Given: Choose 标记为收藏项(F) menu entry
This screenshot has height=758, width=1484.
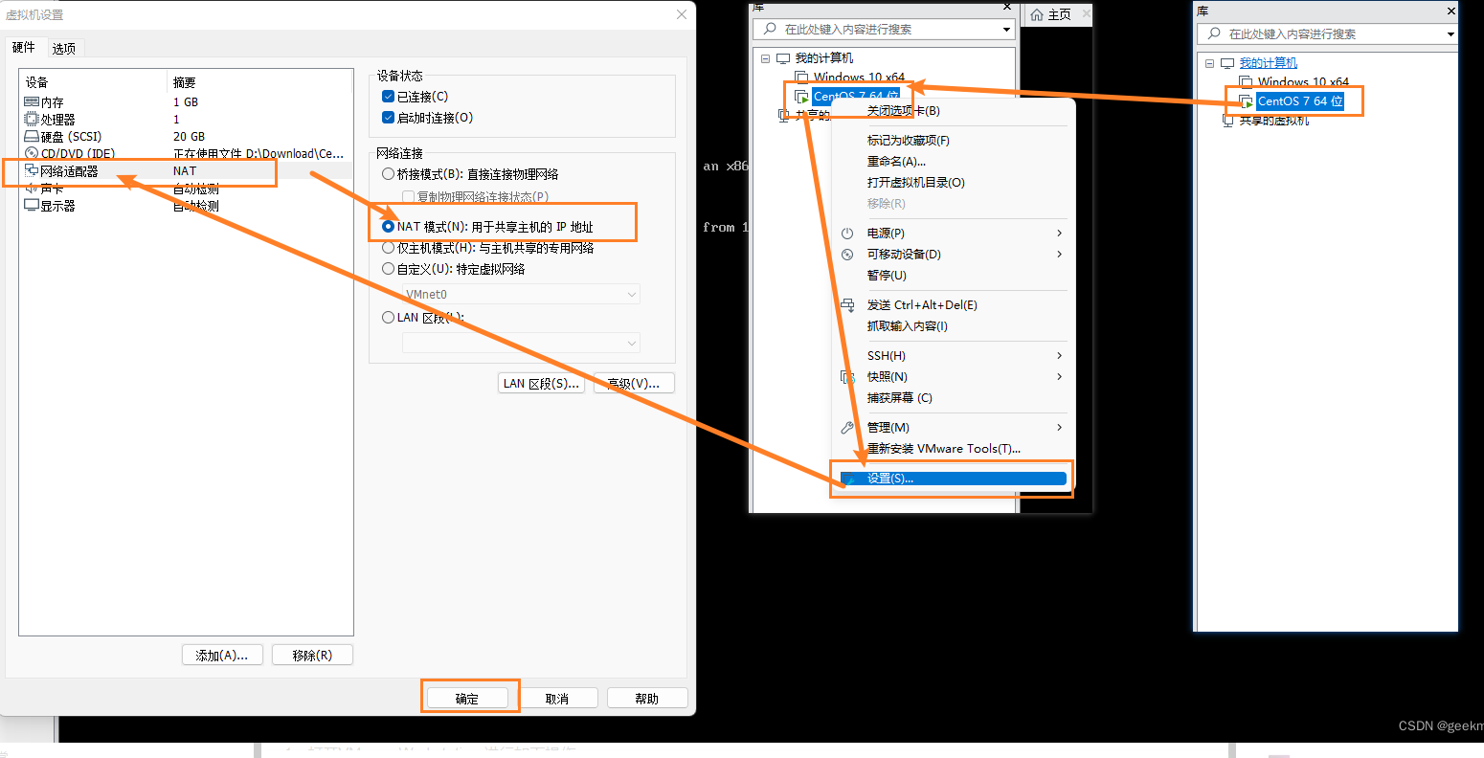Looking at the screenshot, I should point(908,141).
